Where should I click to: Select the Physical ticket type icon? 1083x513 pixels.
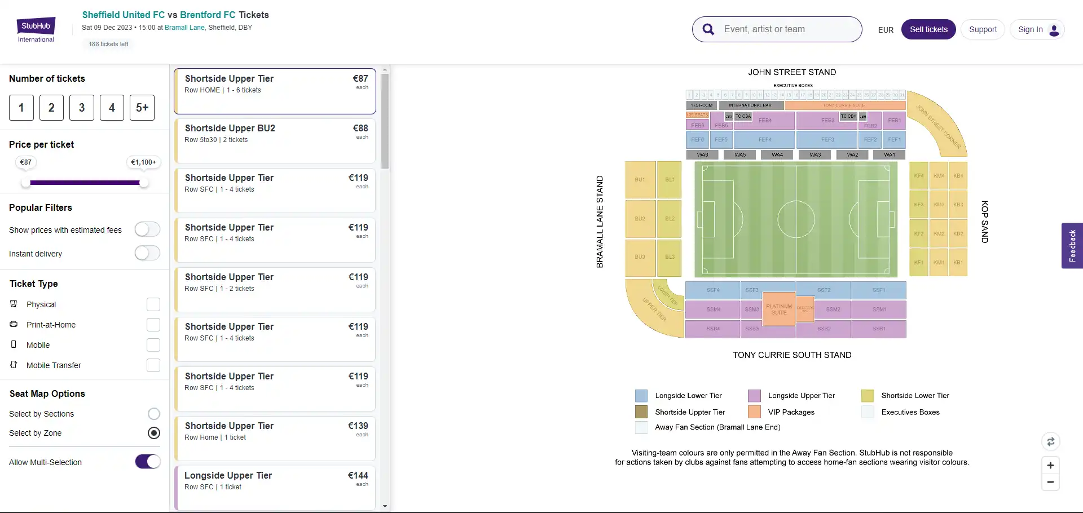pyautogui.click(x=14, y=304)
